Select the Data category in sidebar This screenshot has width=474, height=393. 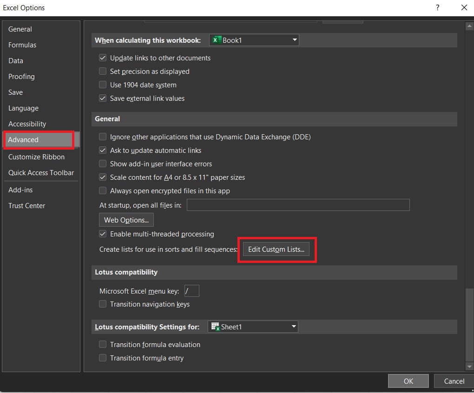16,61
